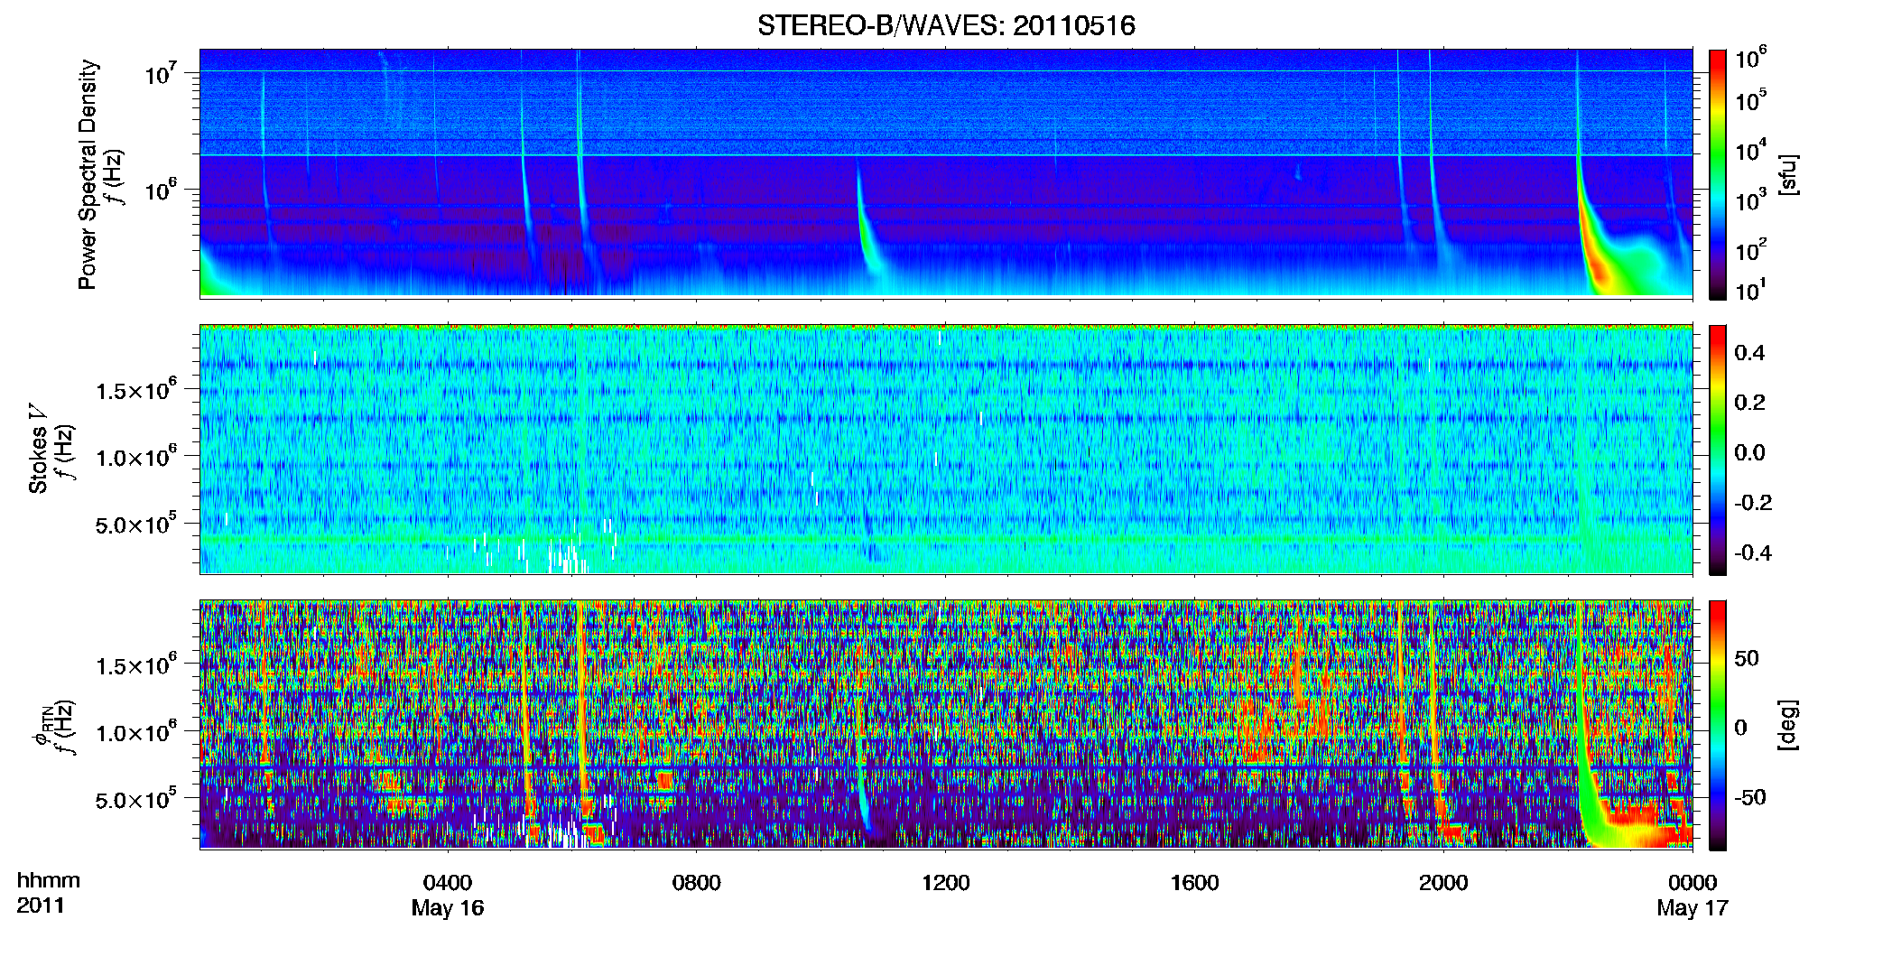Click the 0.0 Stokes colorbar tick
1892x975 pixels.
[x=1749, y=453]
